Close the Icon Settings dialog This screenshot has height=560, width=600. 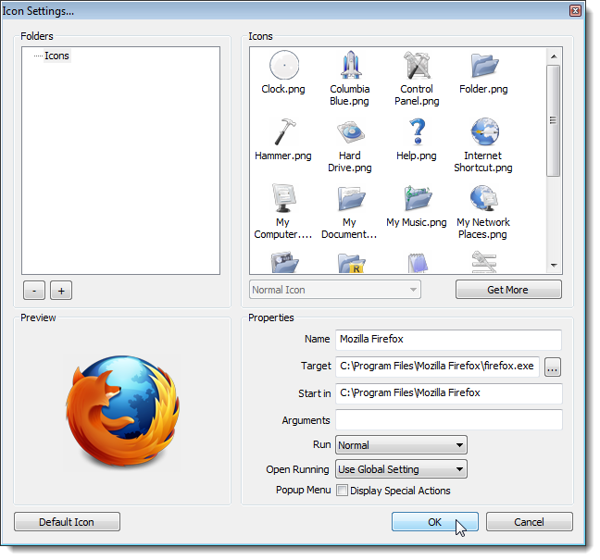tap(575, 11)
